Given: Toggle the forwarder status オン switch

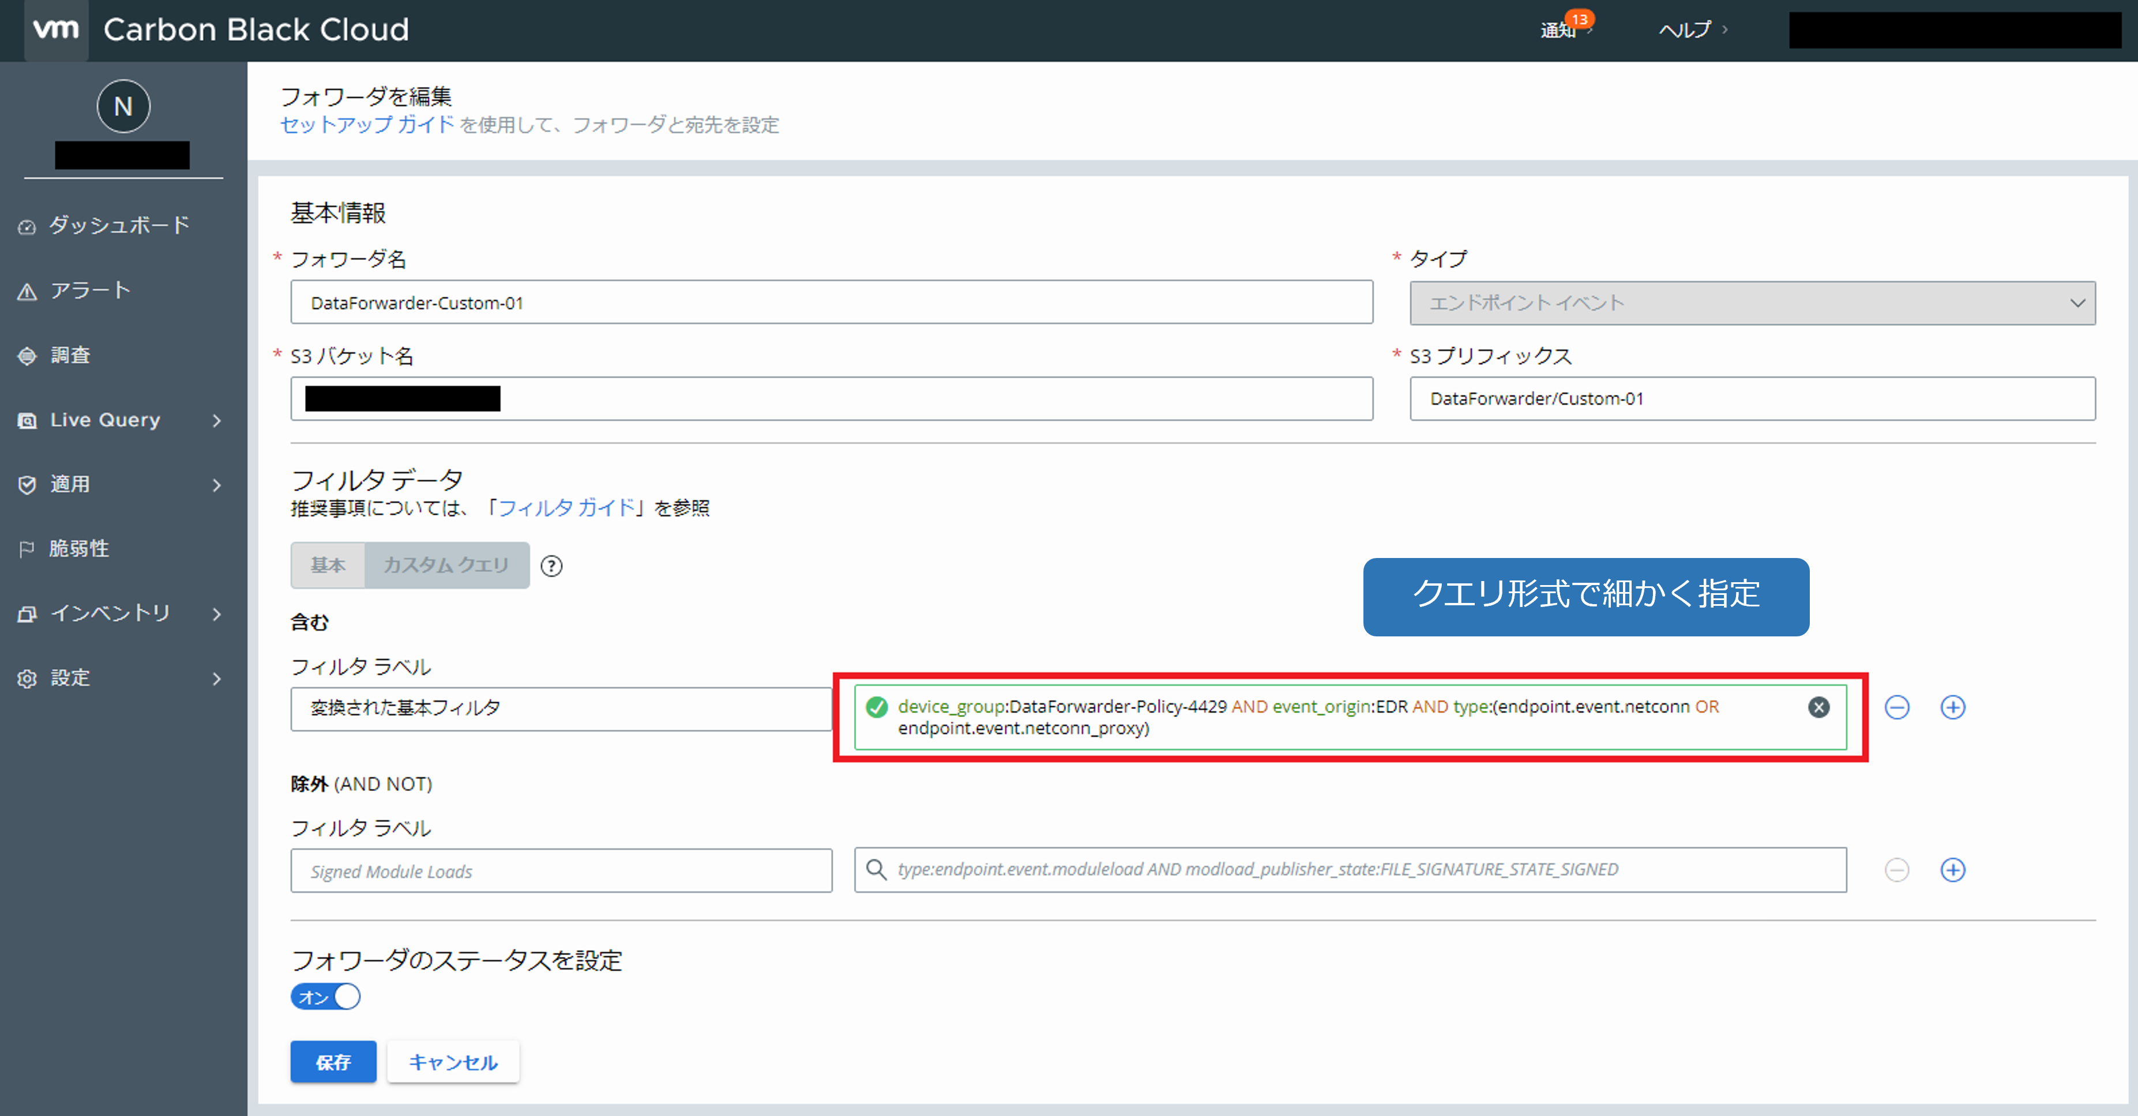Looking at the screenshot, I should pyautogui.click(x=325, y=997).
